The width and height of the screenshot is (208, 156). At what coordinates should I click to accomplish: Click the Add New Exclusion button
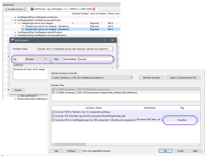[152, 78]
